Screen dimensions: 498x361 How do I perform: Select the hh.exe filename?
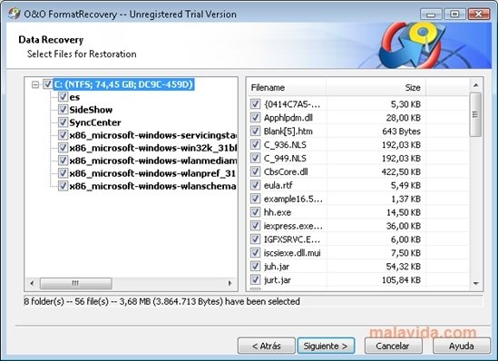pyautogui.click(x=278, y=212)
